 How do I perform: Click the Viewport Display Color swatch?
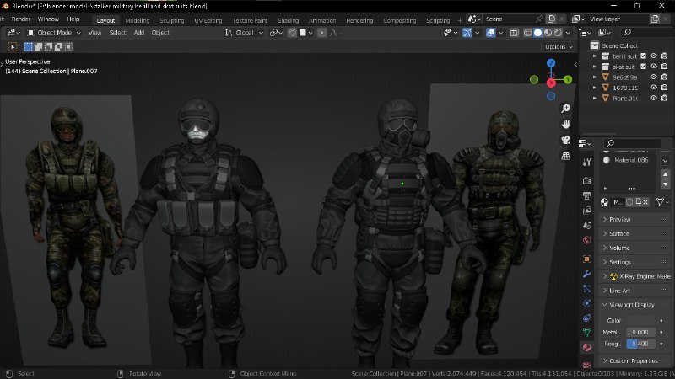(x=640, y=321)
